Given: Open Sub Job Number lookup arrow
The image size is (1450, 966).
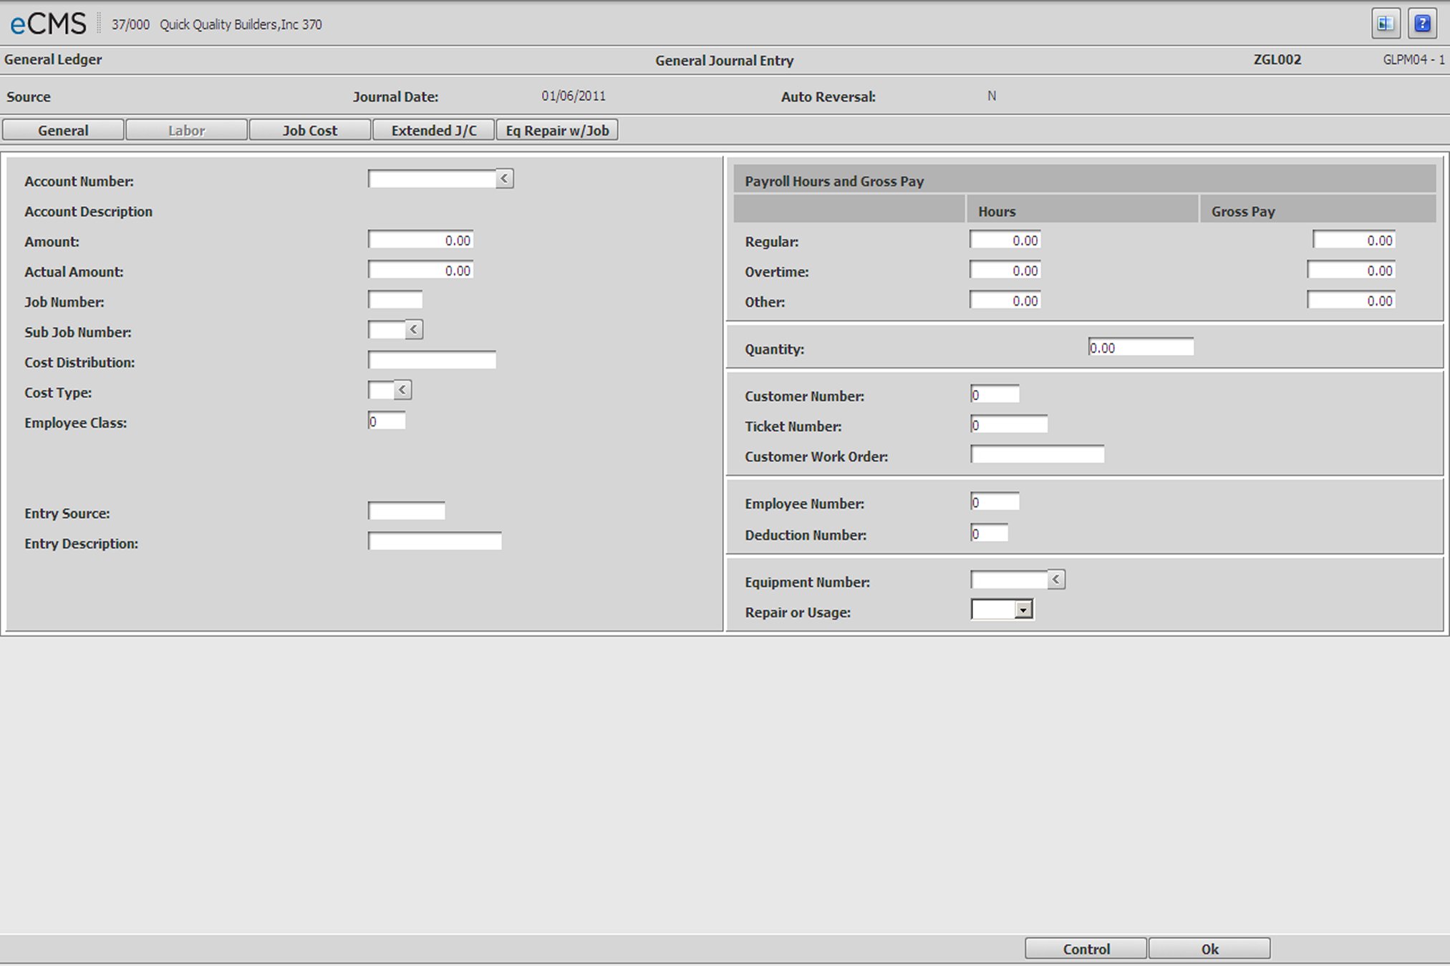Looking at the screenshot, I should click(414, 330).
